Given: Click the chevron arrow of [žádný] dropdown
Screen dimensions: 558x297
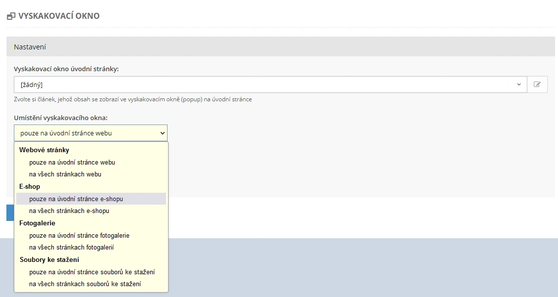Looking at the screenshot, I should [x=519, y=85].
